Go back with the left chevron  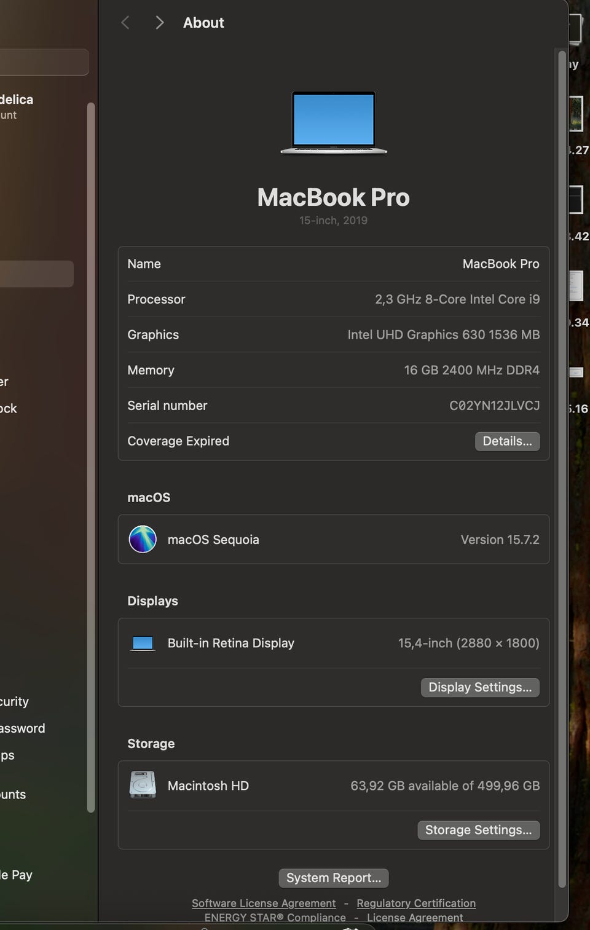click(125, 23)
